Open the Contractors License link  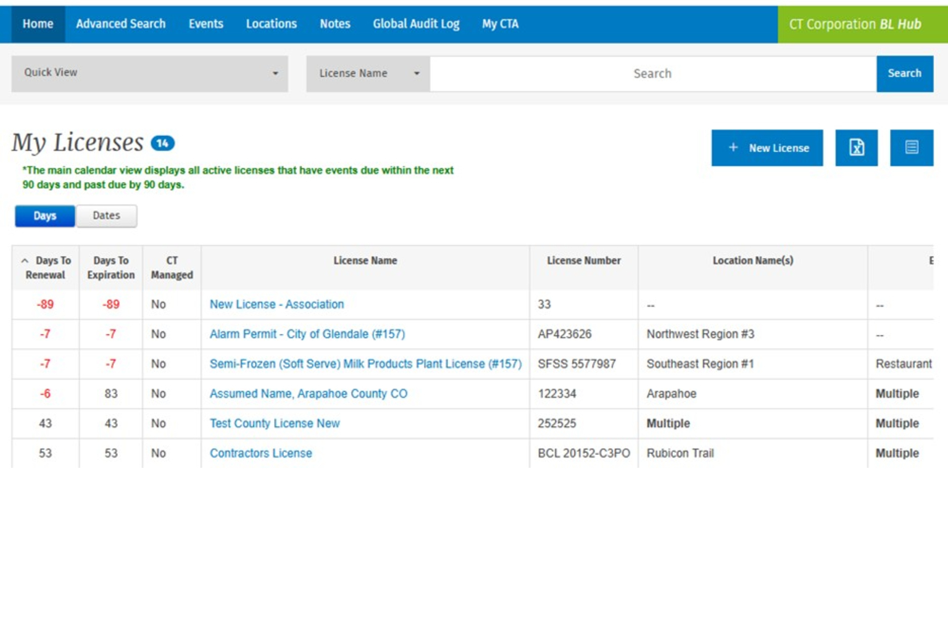coord(260,453)
